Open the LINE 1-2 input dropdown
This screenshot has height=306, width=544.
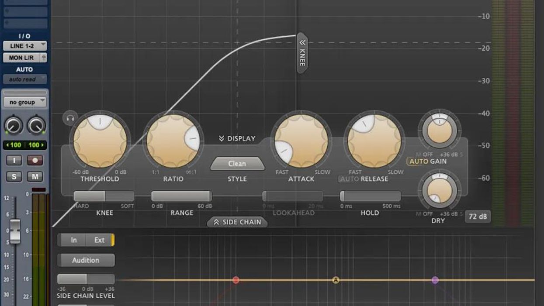(x=25, y=46)
